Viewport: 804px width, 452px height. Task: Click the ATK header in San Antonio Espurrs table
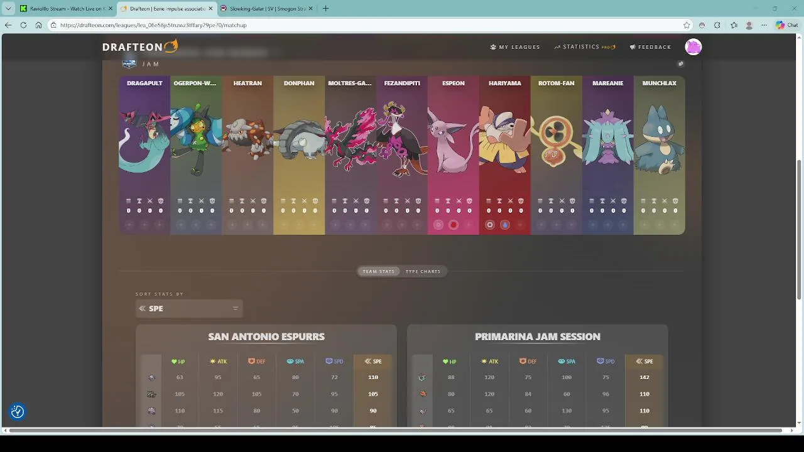tap(218, 362)
